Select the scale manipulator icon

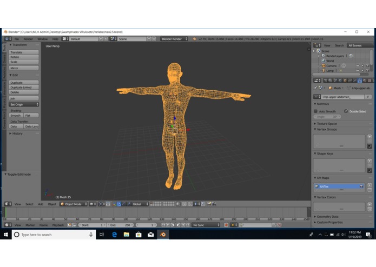click(129, 204)
